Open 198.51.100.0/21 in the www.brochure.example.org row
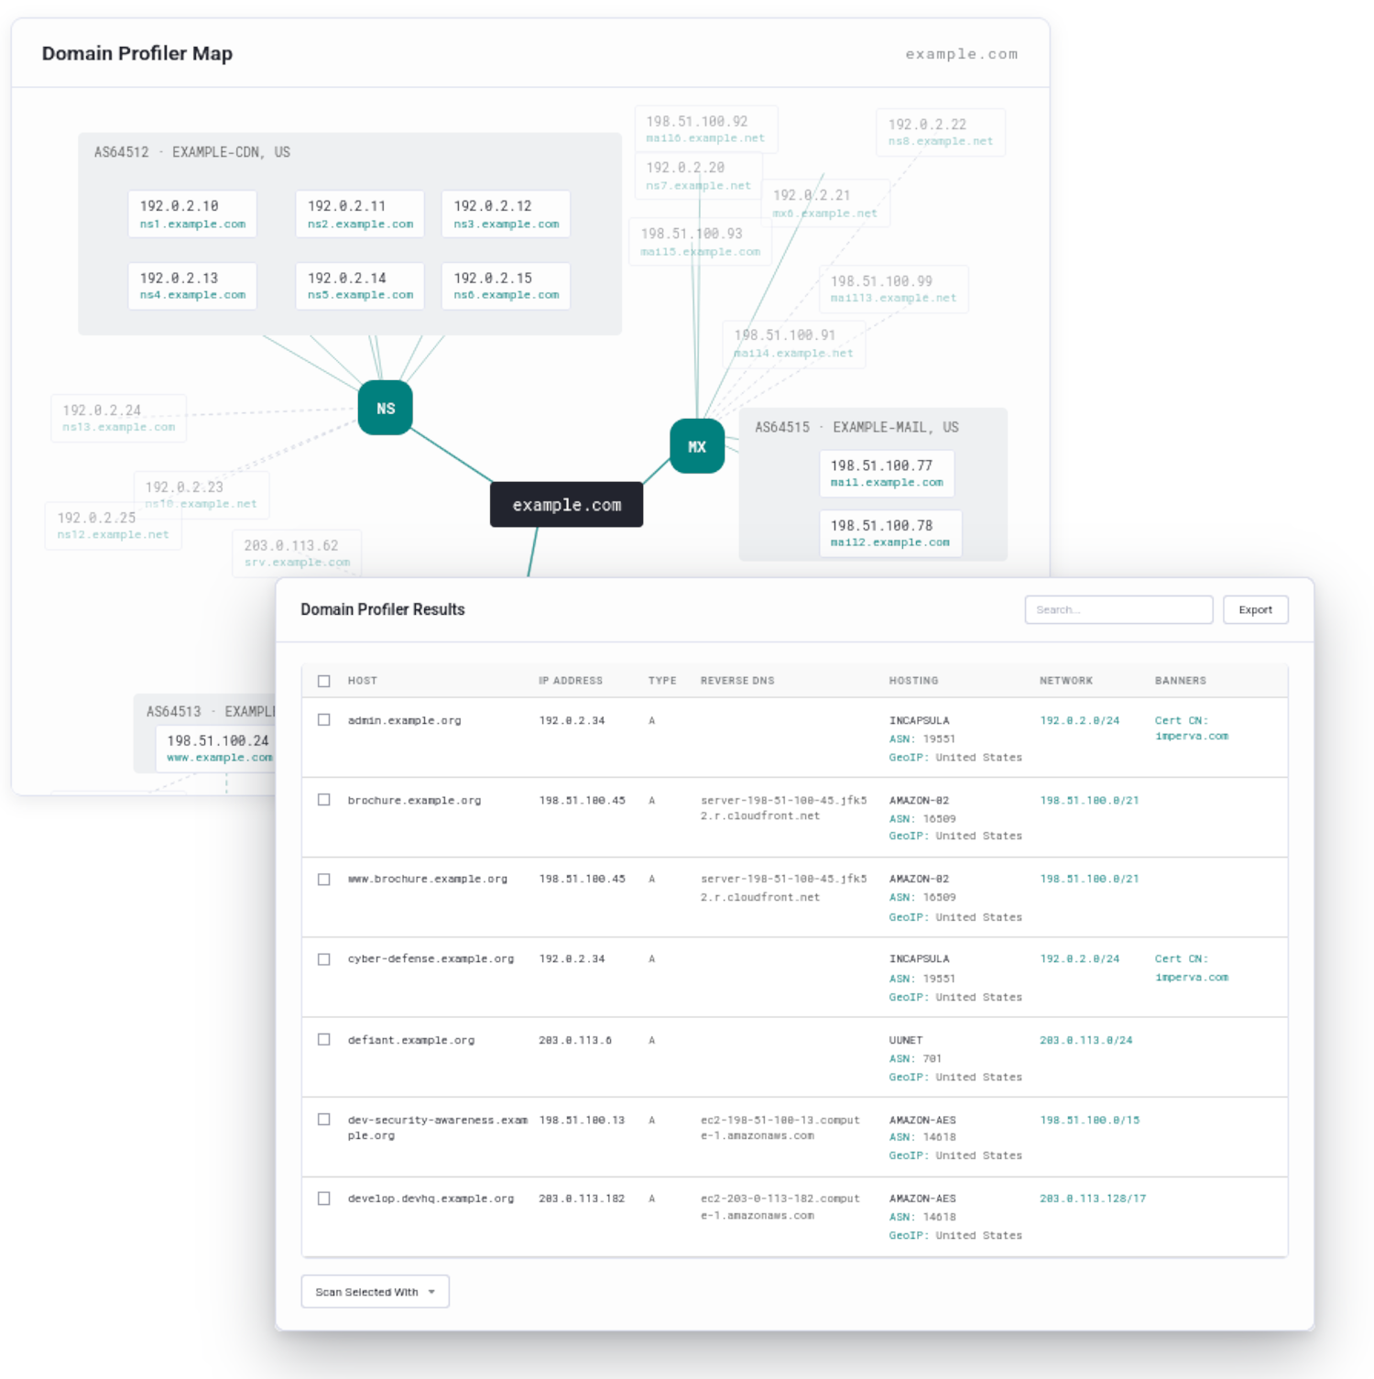This screenshot has height=1379, width=1374. [x=1089, y=880]
